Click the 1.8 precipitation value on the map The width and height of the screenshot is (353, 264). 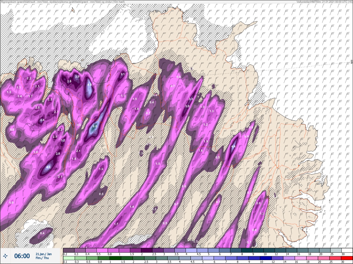pyautogui.click(x=74, y=159)
